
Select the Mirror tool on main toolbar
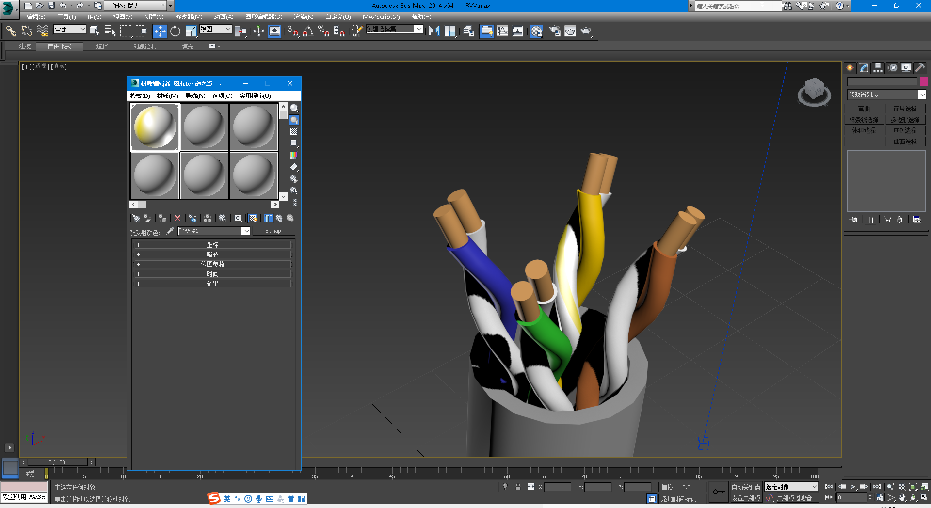(435, 31)
